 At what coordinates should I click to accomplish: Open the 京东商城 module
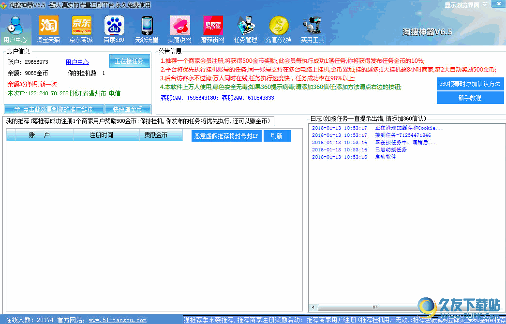pyautogui.click(x=81, y=29)
